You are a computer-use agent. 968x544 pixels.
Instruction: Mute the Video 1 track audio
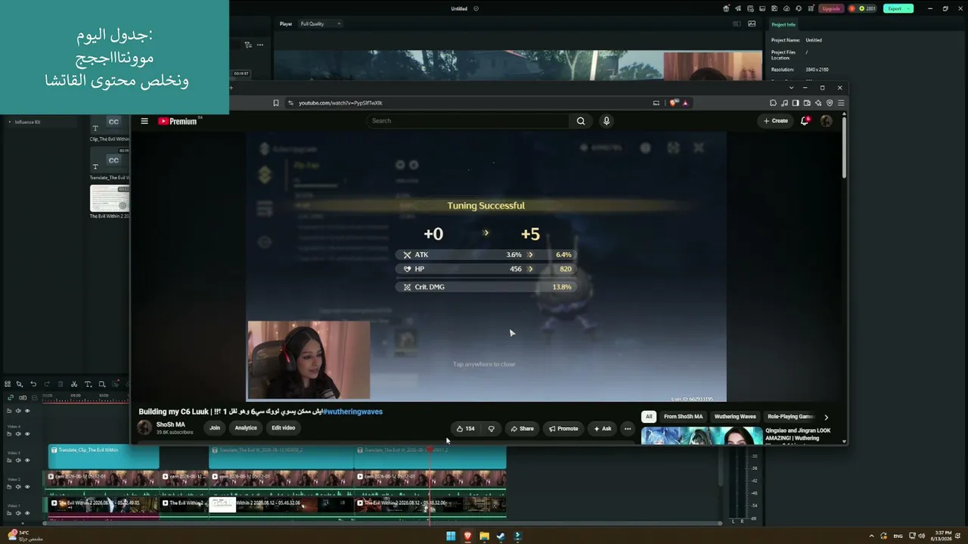point(18,513)
